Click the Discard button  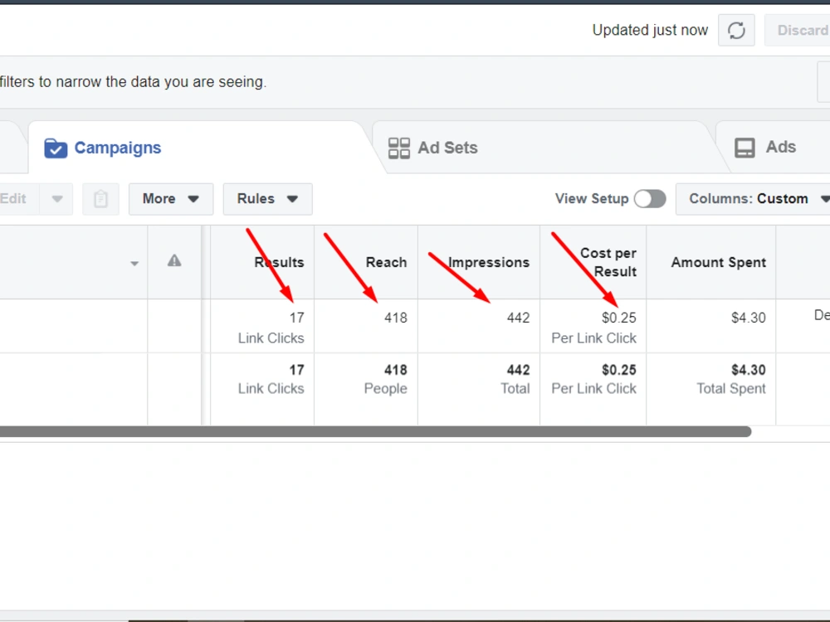click(798, 30)
